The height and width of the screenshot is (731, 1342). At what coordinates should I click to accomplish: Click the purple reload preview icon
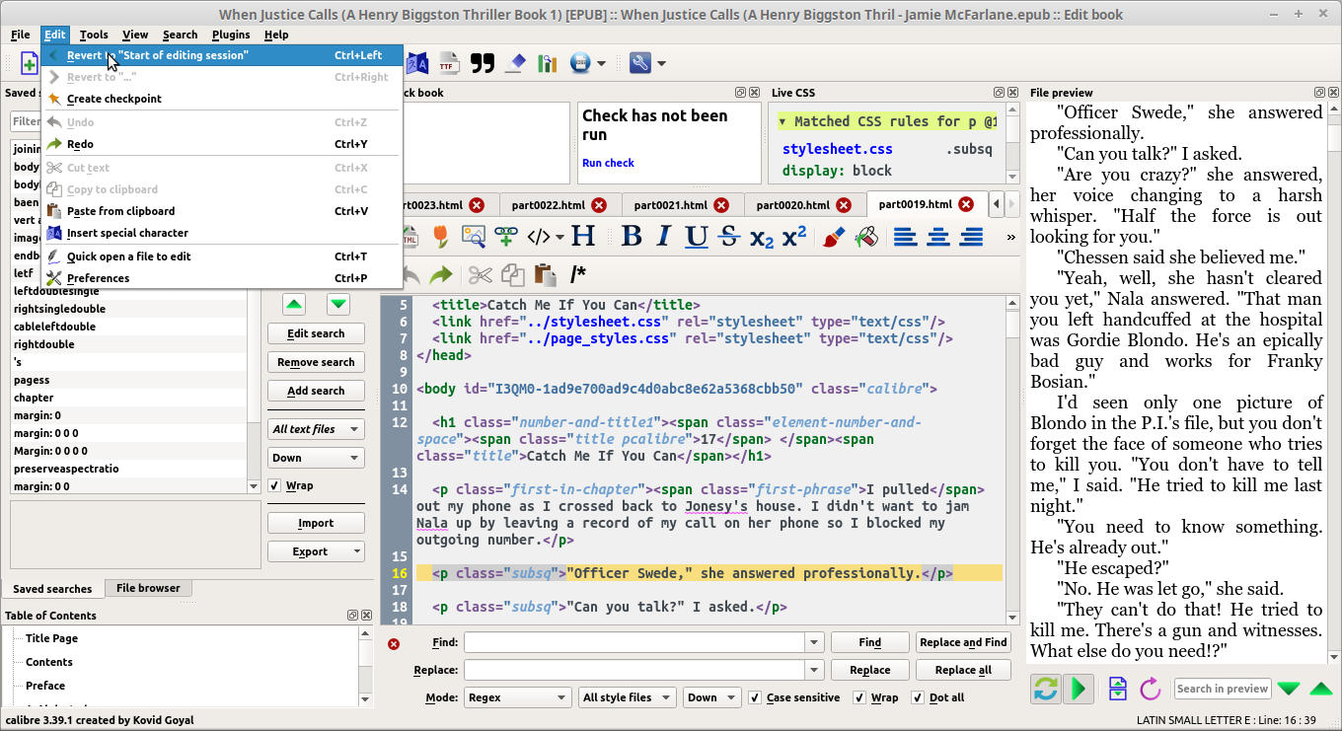[x=1151, y=689]
